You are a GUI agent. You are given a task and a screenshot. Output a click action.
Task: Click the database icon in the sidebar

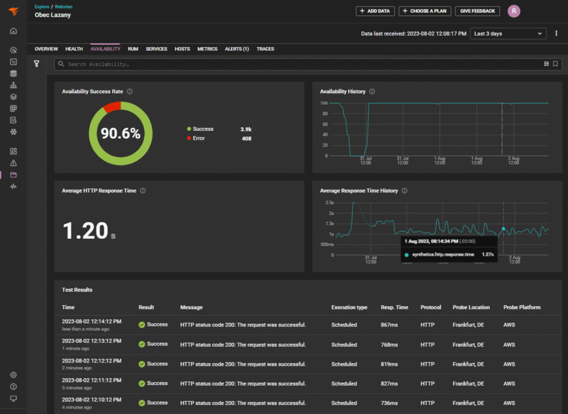tap(13, 74)
